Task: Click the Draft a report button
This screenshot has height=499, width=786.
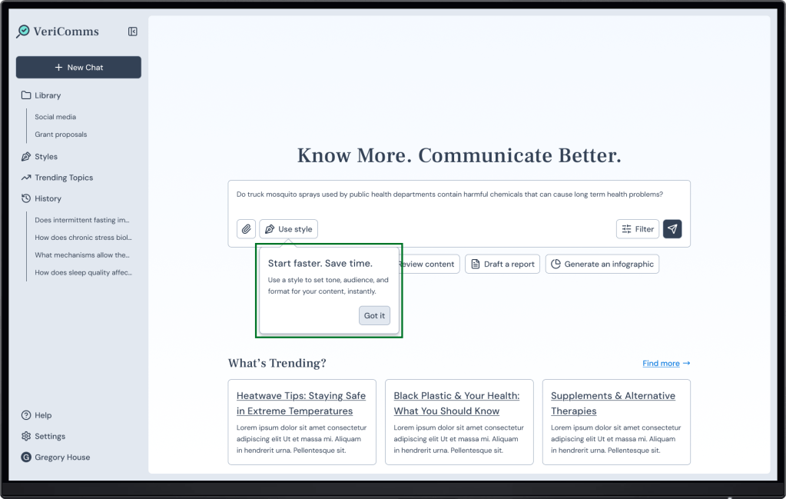Action: [x=502, y=264]
